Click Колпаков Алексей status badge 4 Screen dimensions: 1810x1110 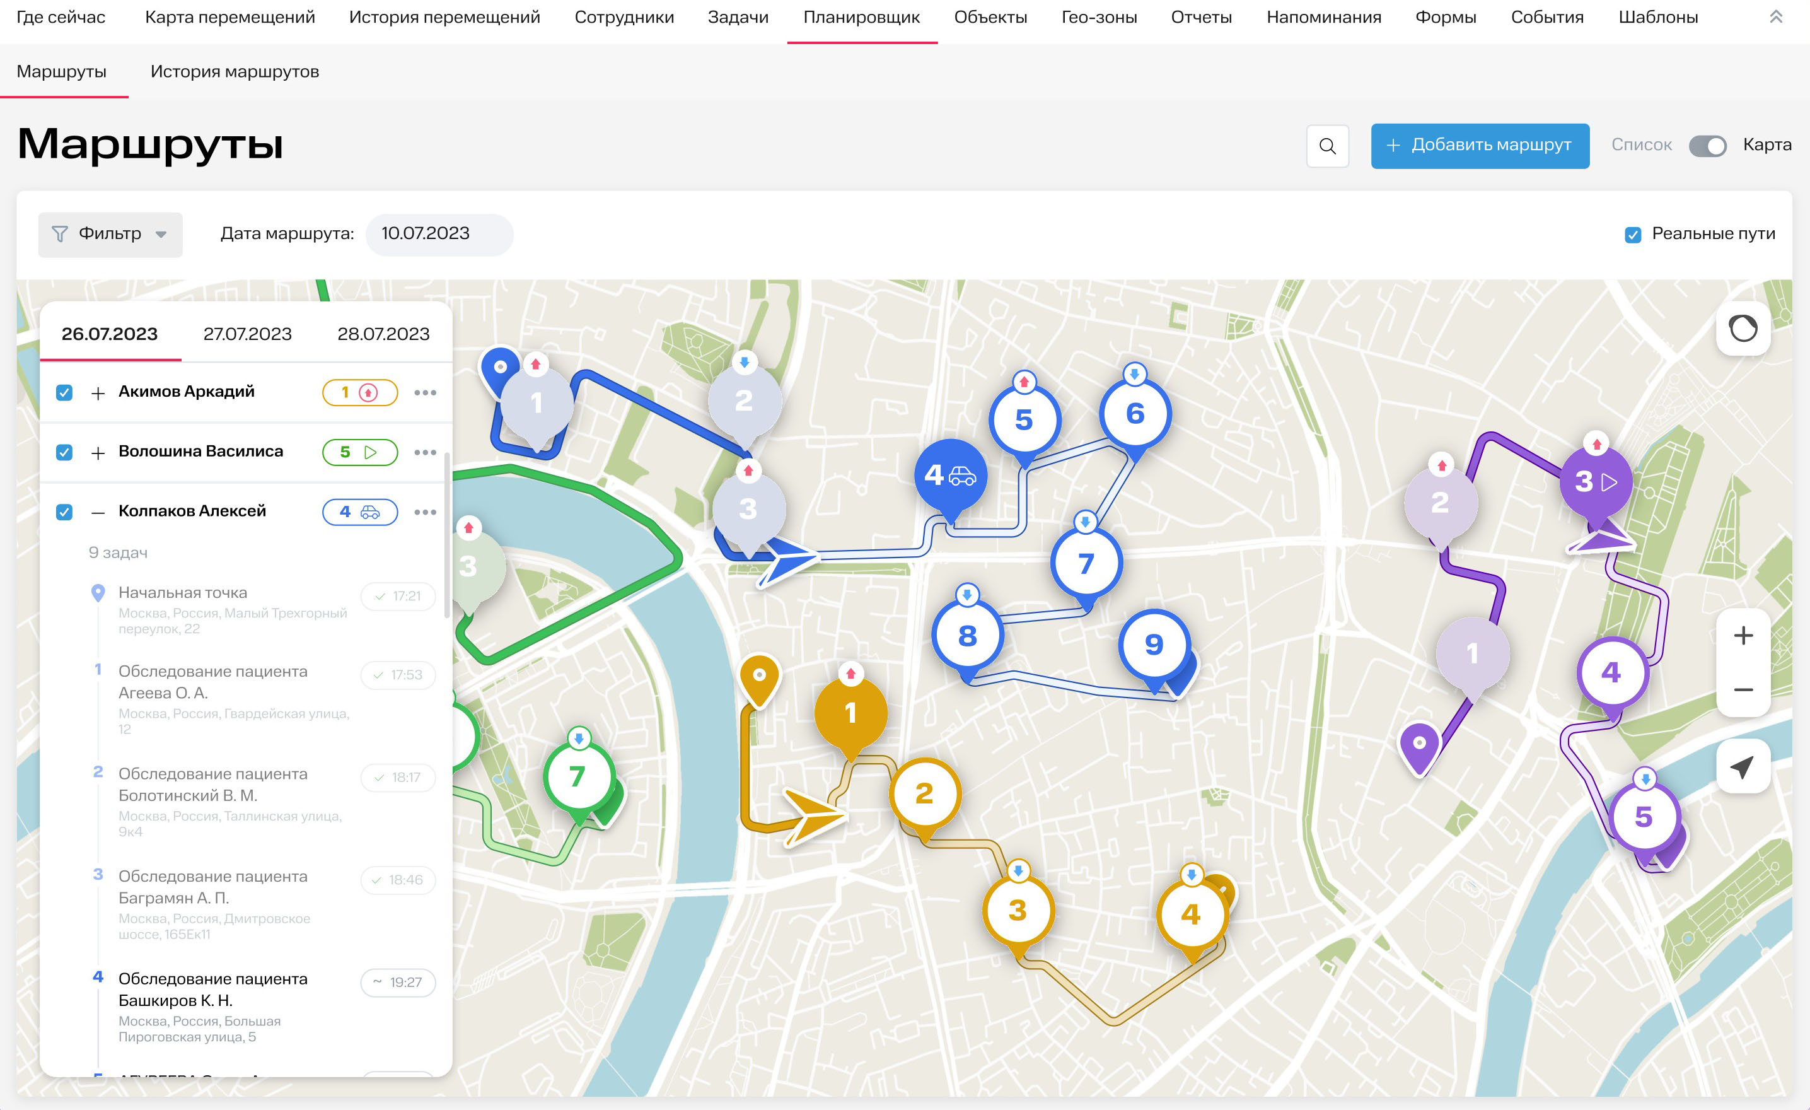click(x=360, y=511)
